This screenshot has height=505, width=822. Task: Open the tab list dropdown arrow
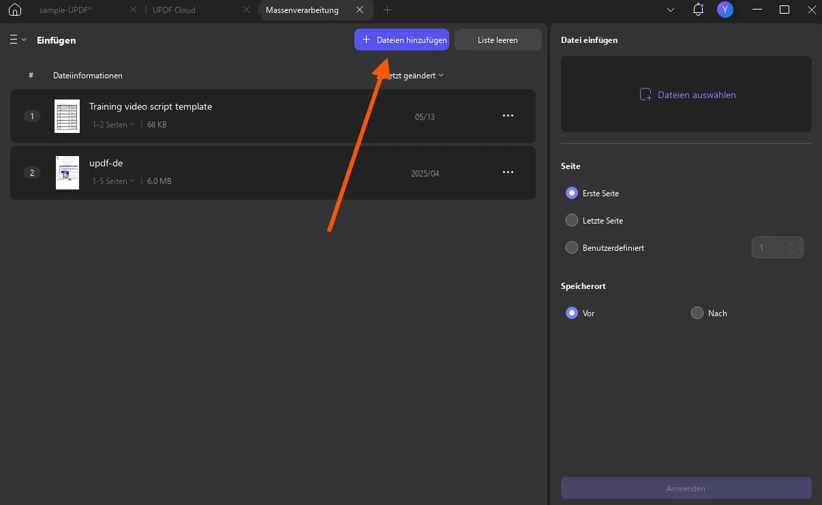coord(671,10)
